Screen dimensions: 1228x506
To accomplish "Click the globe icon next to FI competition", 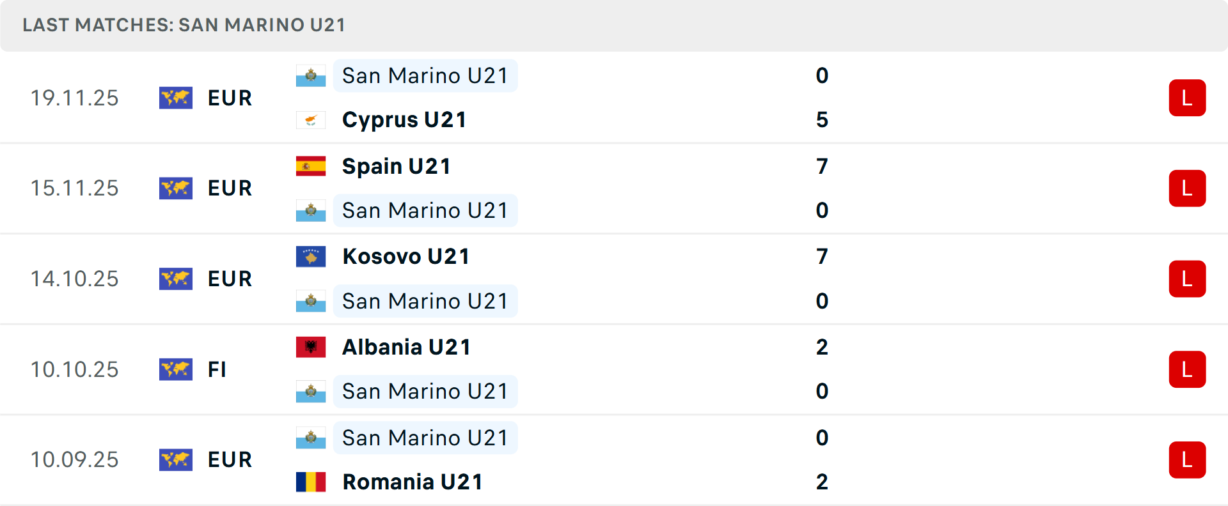I will pos(176,369).
